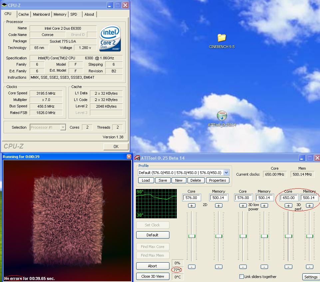The width and height of the screenshot is (320, 282).
Task: Click the 2D Memory slider handle
Action: tap(218, 236)
